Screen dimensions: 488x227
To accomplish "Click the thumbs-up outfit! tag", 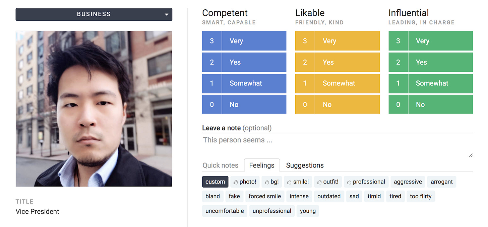I will pyautogui.click(x=328, y=182).
